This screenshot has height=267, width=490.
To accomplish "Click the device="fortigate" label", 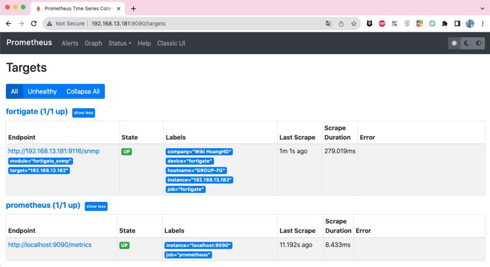I will point(189,161).
